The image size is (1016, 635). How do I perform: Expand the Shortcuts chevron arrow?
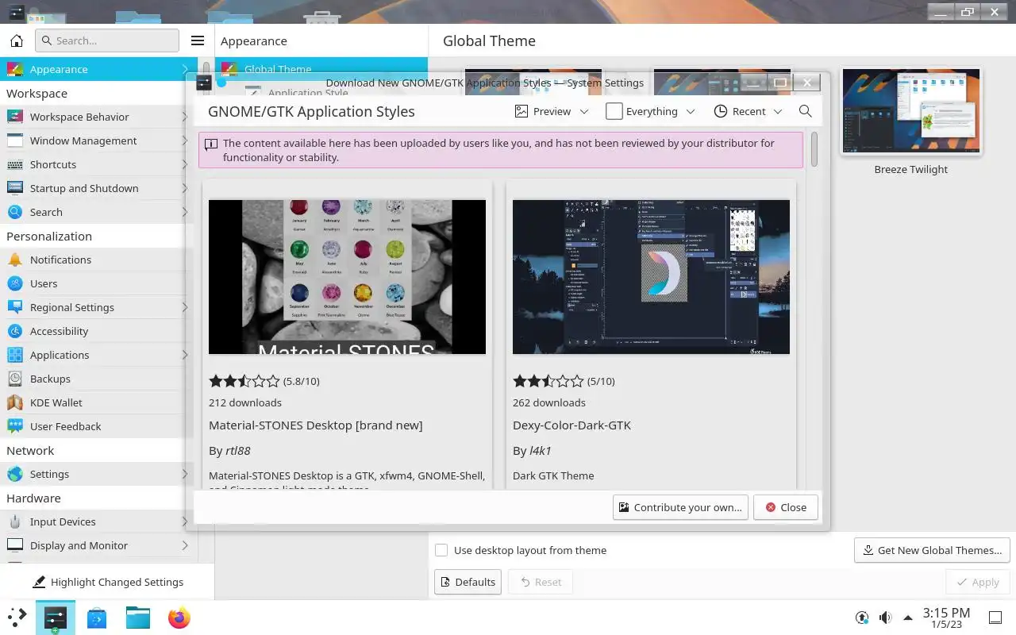coord(184,164)
